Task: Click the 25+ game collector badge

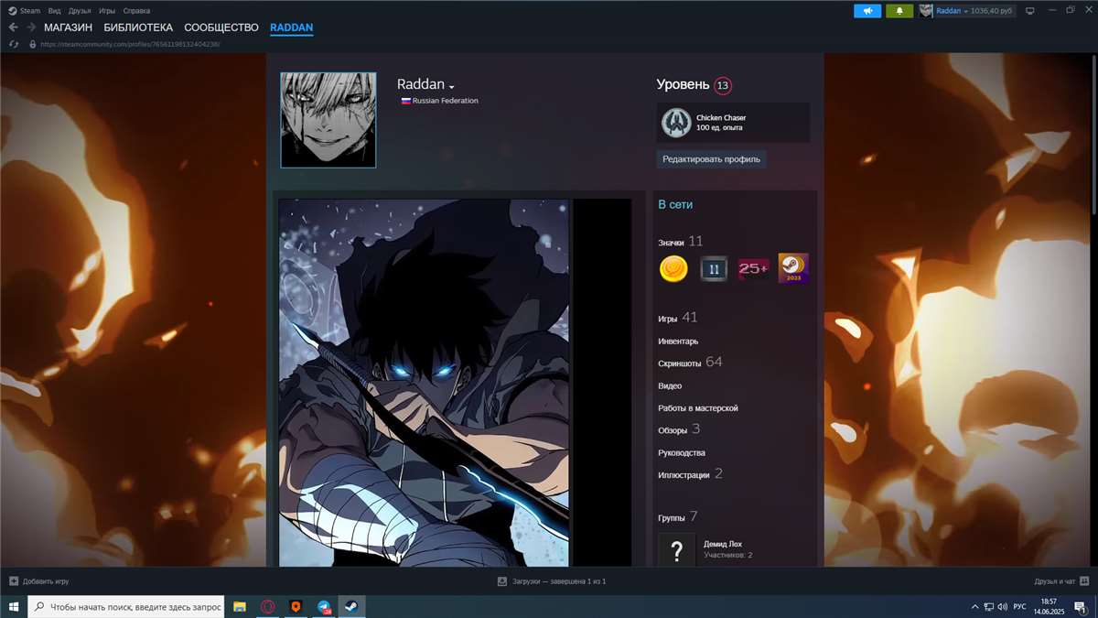Action: pos(754,268)
